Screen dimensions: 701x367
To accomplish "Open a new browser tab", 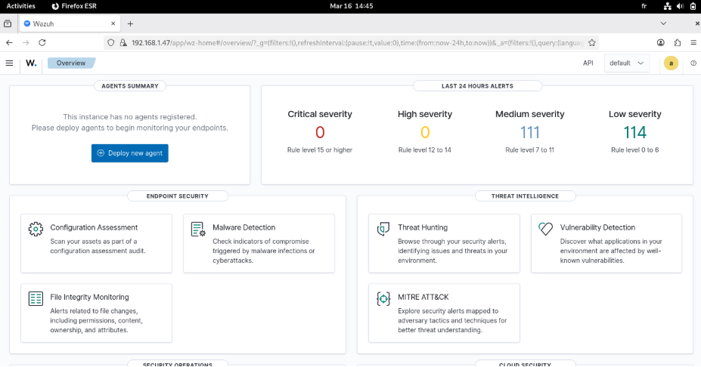I will [x=130, y=23].
